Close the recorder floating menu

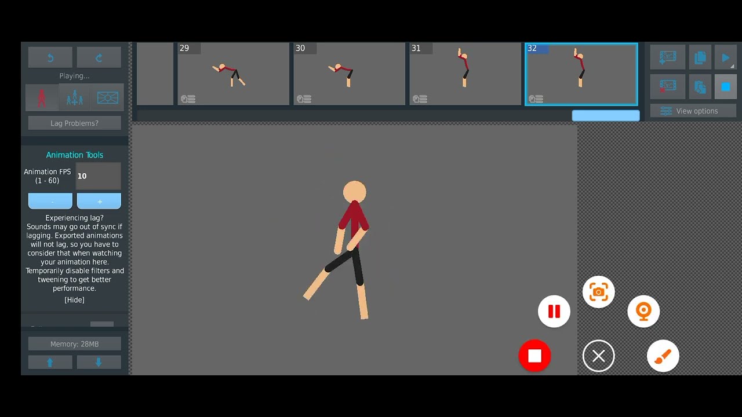pyautogui.click(x=598, y=356)
